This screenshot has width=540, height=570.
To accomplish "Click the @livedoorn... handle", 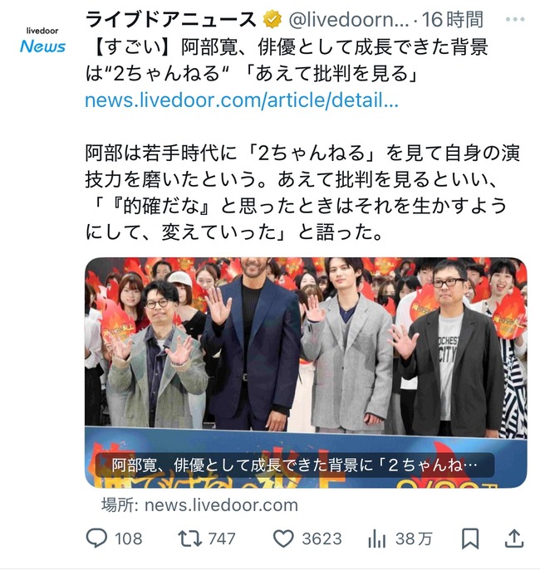I will [x=348, y=20].
